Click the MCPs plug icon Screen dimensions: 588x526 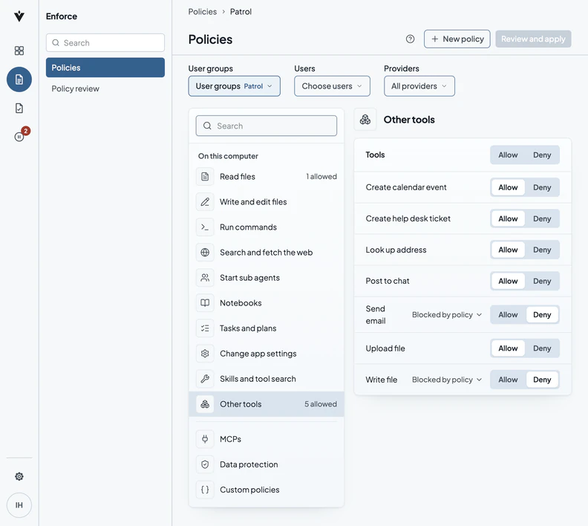[205, 439]
